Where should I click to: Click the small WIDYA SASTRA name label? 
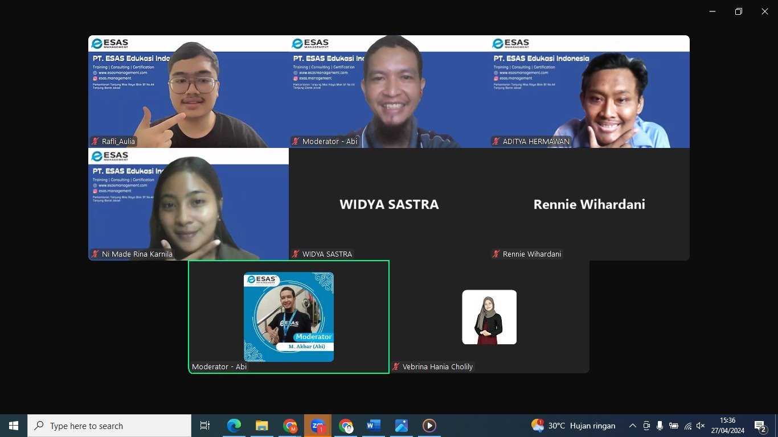pyautogui.click(x=327, y=254)
